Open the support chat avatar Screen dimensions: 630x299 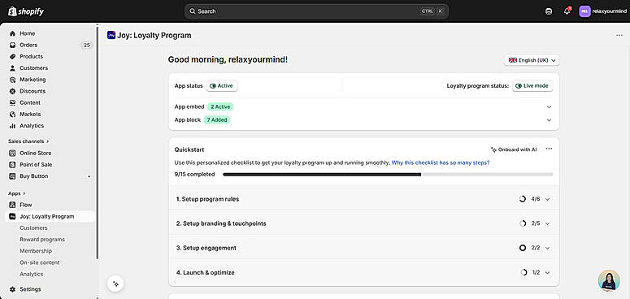coord(609,280)
